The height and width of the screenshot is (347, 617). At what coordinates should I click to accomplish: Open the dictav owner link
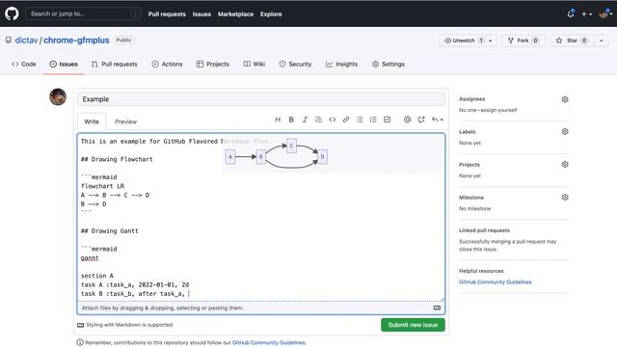(26, 40)
